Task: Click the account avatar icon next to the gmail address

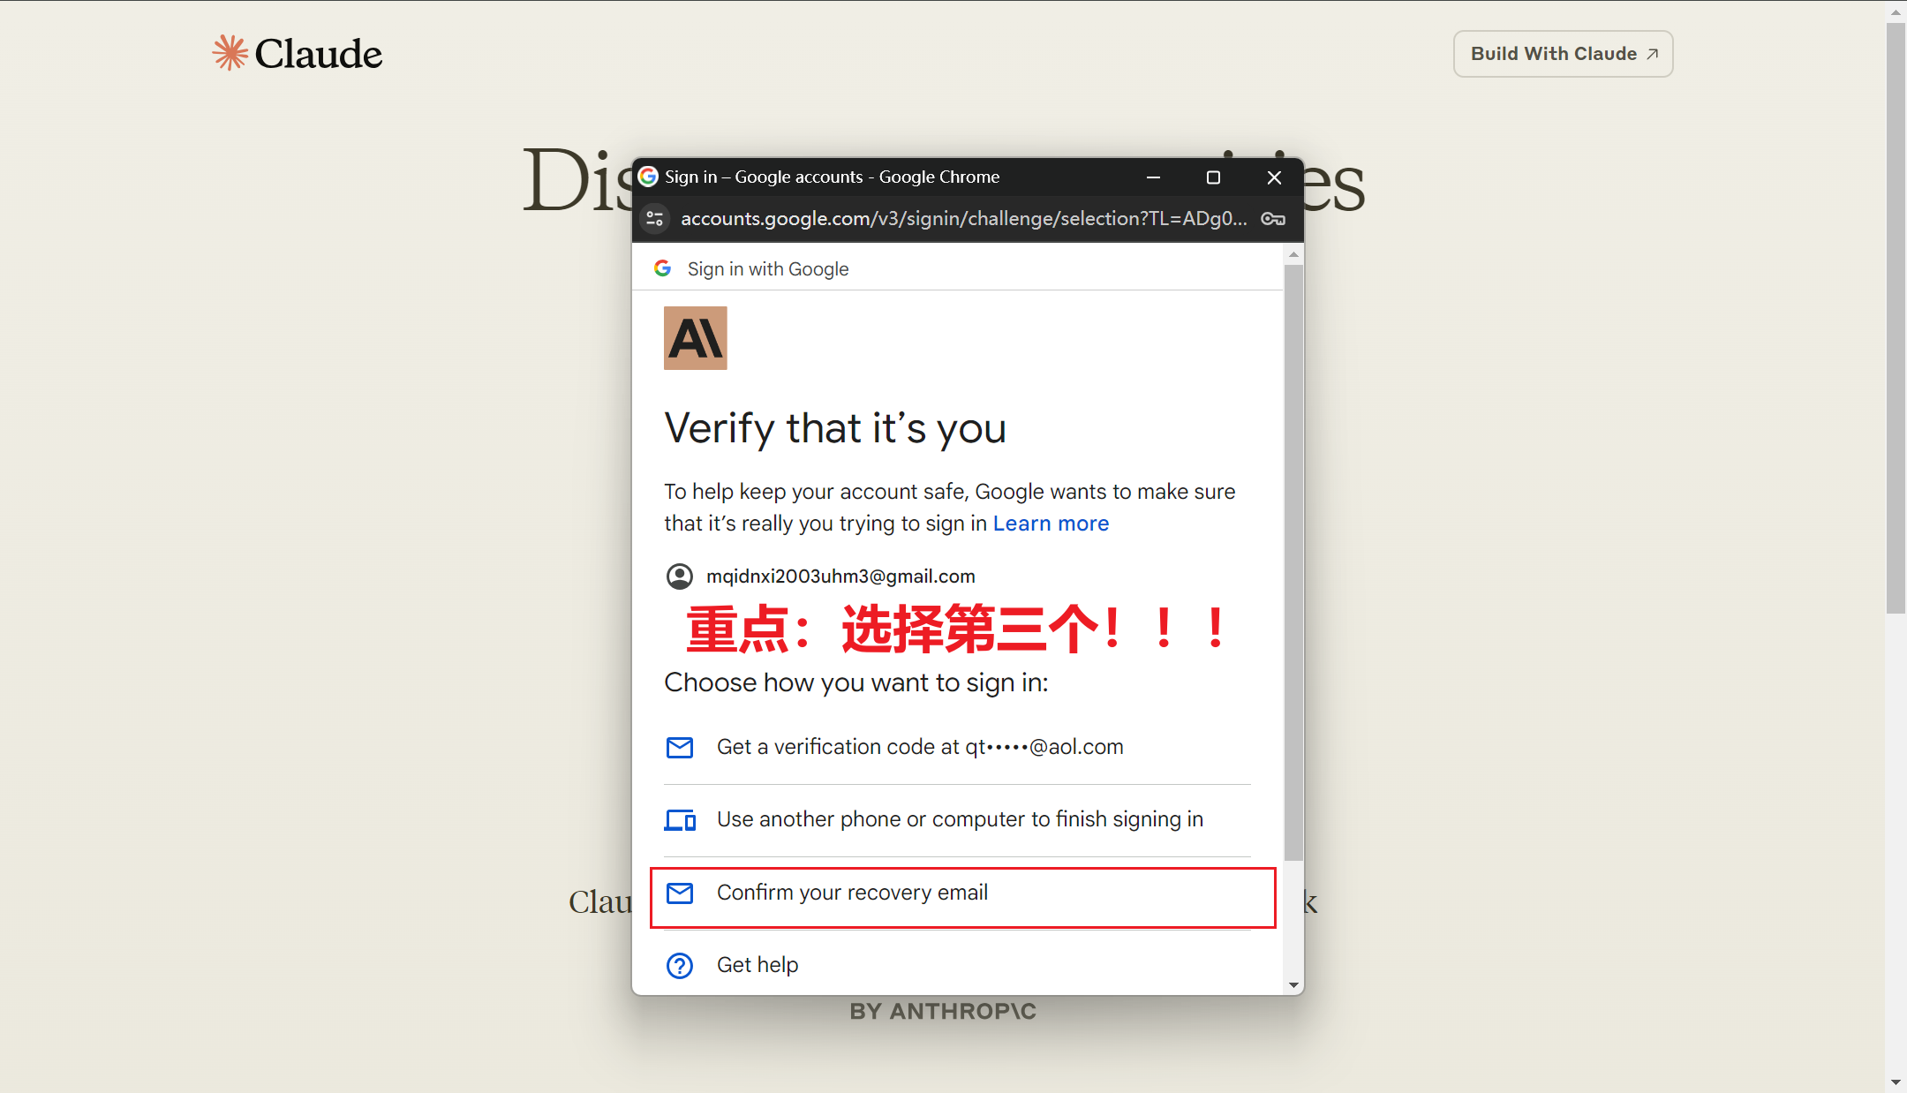Action: [x=679, y=577]
